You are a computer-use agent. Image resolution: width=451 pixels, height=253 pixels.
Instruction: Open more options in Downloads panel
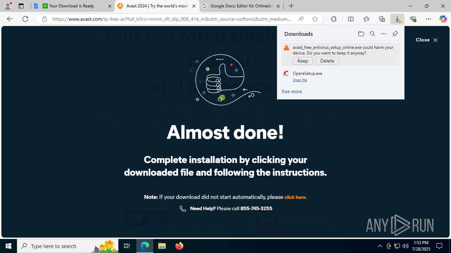(384, 34)
